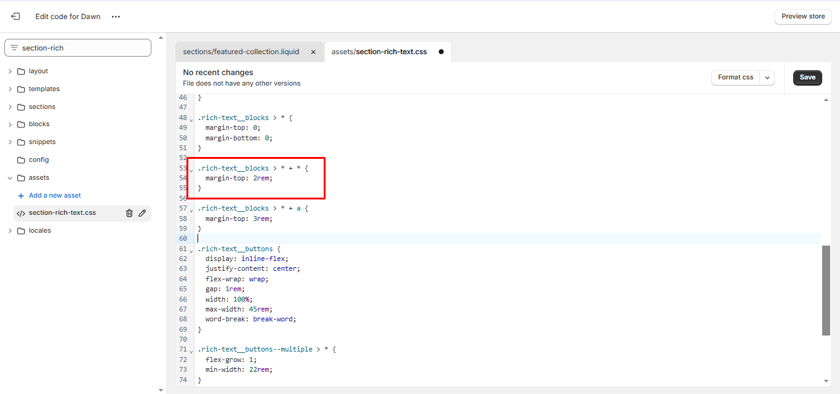Rename section-rich-text.css using the pencil icon

(x=142, y=213)
